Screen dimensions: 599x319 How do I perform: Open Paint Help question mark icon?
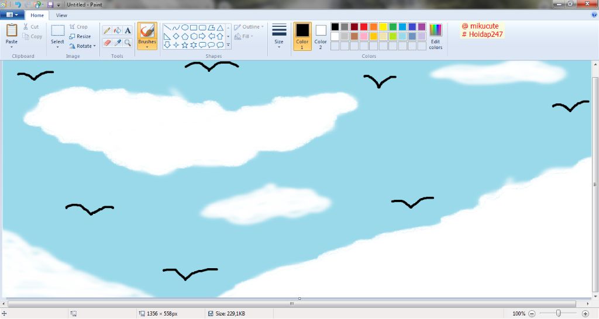point(594,15)
